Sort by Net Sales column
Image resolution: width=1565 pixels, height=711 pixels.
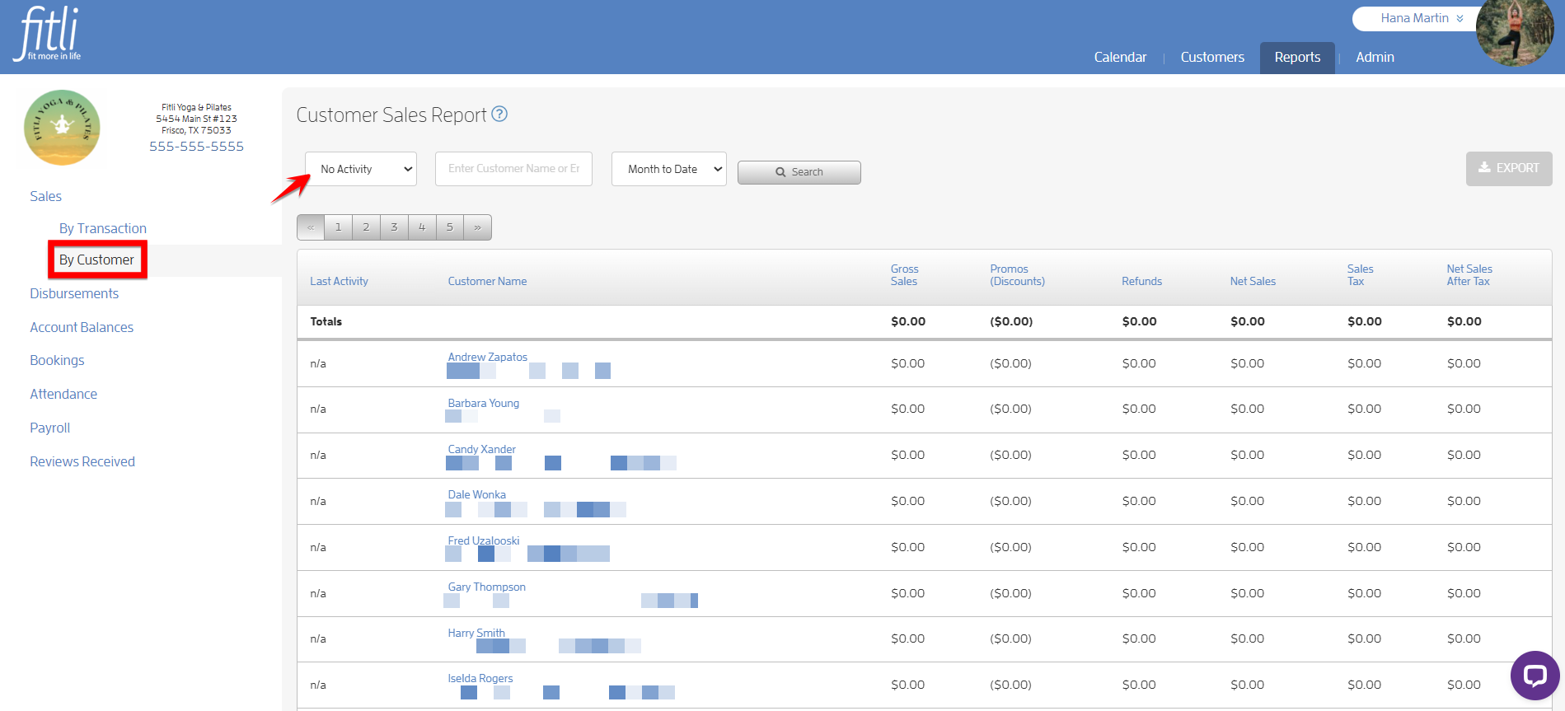tap(1253, 281)
